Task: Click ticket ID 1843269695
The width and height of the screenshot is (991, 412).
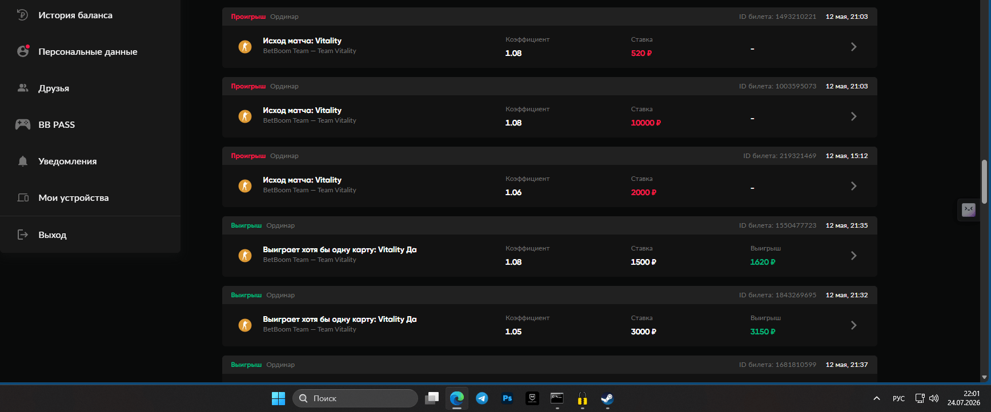Action: (777, 295)
